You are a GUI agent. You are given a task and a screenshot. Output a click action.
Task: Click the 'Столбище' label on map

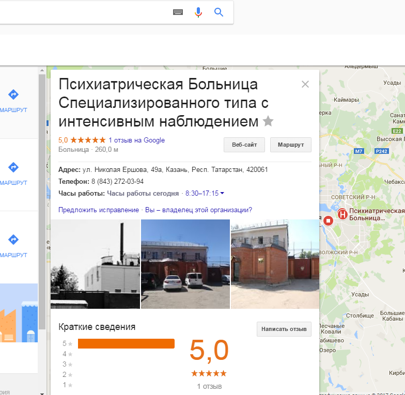(360, 315)
